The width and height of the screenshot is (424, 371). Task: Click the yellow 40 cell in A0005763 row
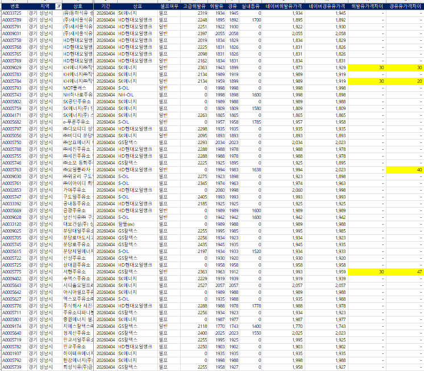(405, 170)
